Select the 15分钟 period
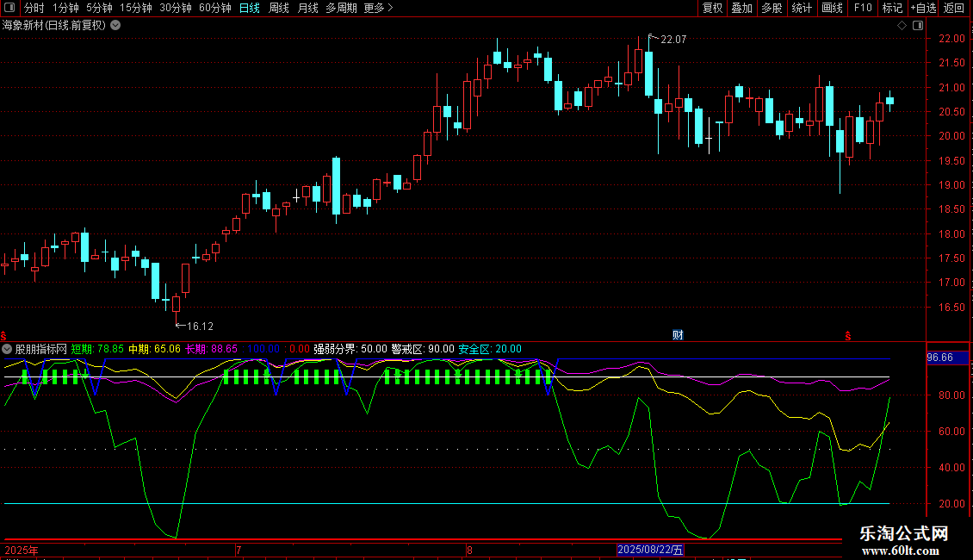 pyautogui.click(x=136, y=8)
